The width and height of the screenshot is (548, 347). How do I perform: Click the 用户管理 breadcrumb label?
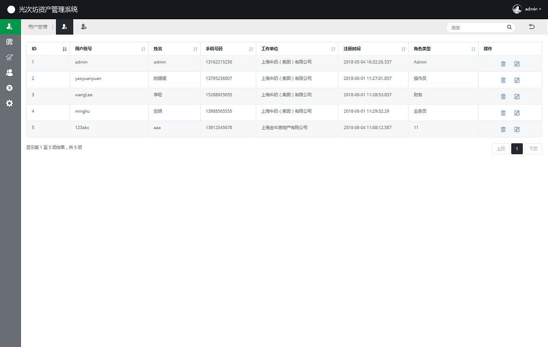click(38, 27)
